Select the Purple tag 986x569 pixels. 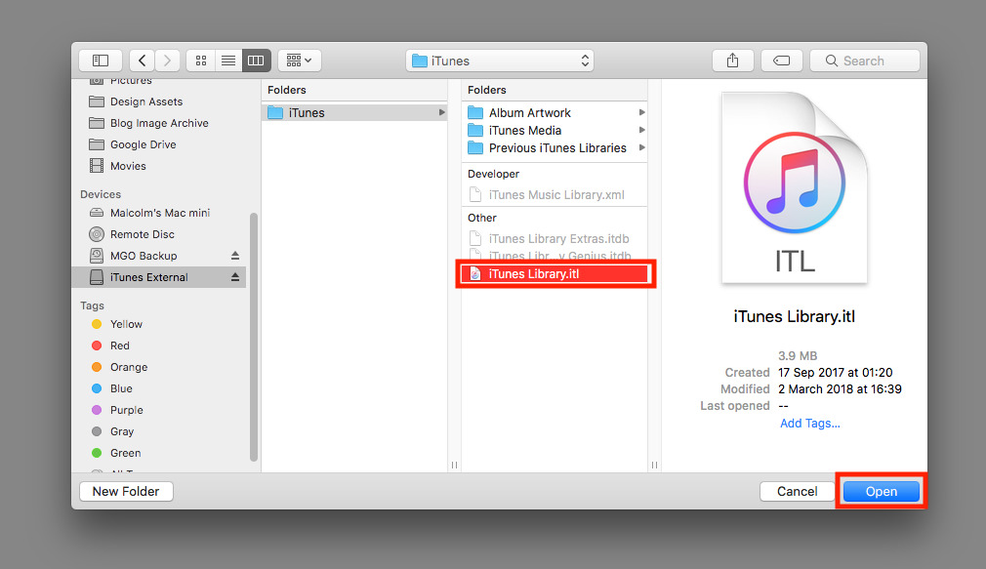click(126, 410)
